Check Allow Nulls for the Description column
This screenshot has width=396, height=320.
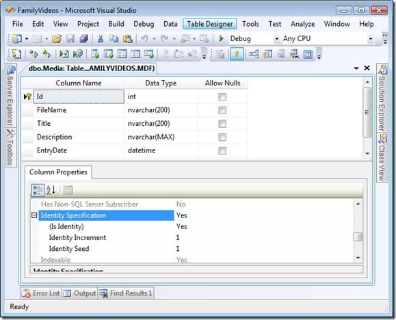click(222, 137)
